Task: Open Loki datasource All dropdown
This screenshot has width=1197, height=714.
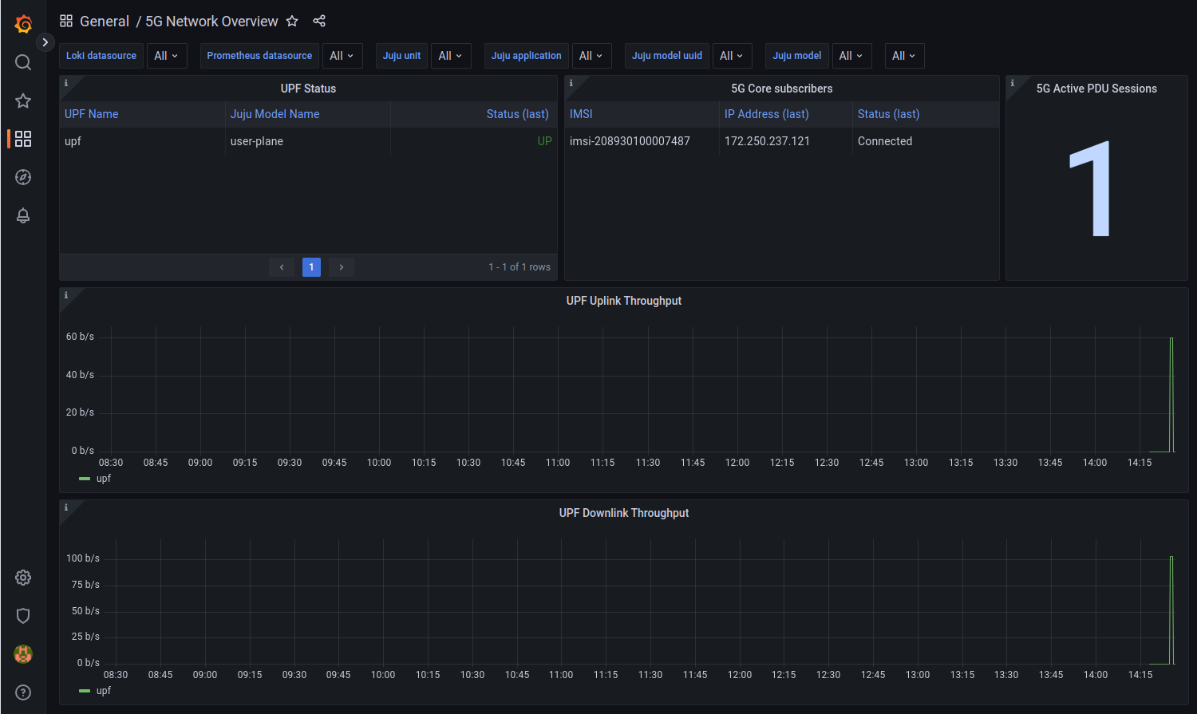Action: pos(167,56)
